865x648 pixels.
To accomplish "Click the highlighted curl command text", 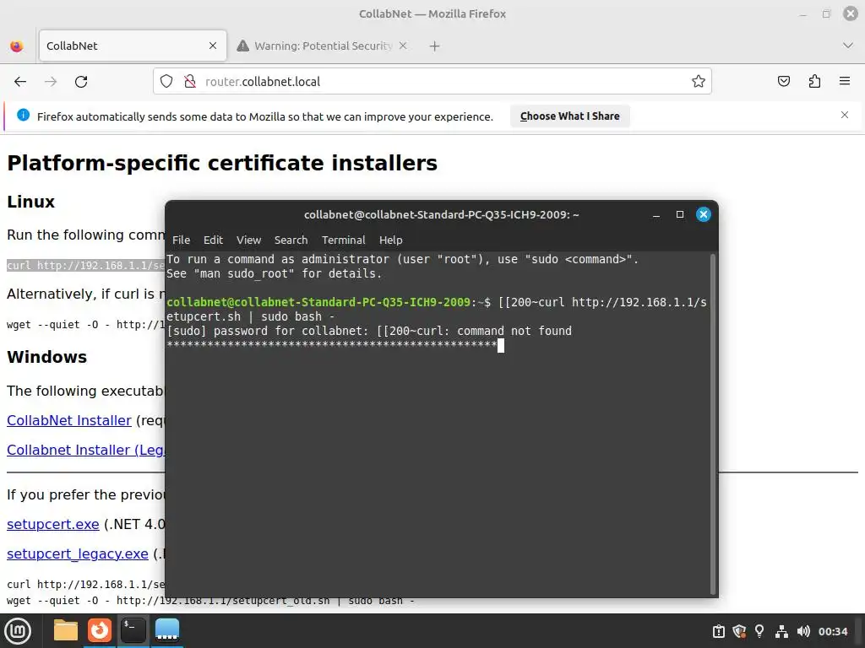I will 85,266.
